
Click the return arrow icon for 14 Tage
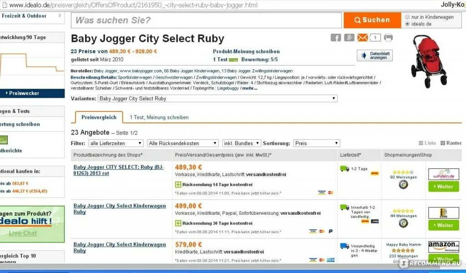pyautogui.click(x=178, y=184)
